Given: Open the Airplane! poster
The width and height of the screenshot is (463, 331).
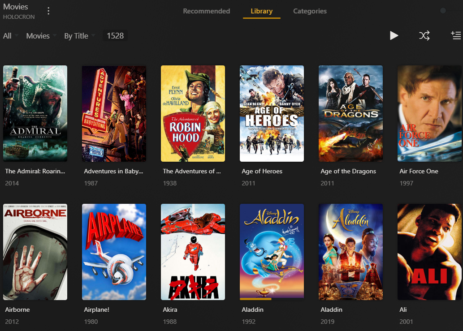Looking at the screenshot, I should coord(114,252).
